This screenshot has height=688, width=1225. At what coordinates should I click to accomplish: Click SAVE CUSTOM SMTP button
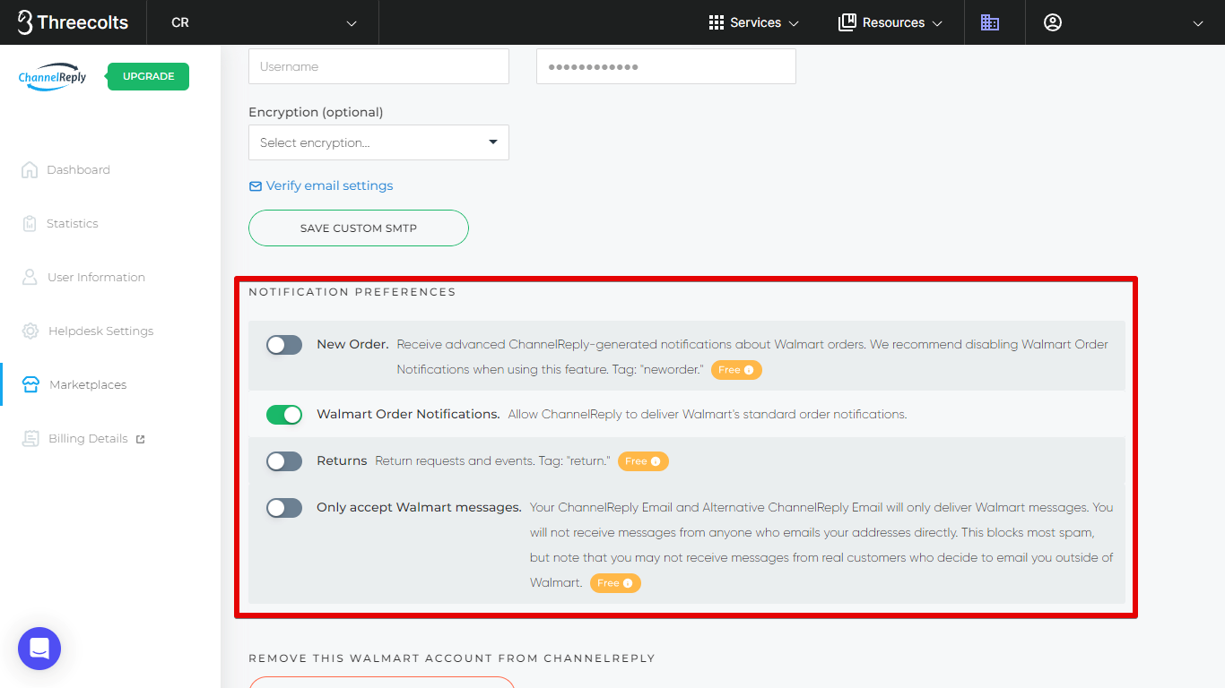pyautogui.click(x=359, y=228)
